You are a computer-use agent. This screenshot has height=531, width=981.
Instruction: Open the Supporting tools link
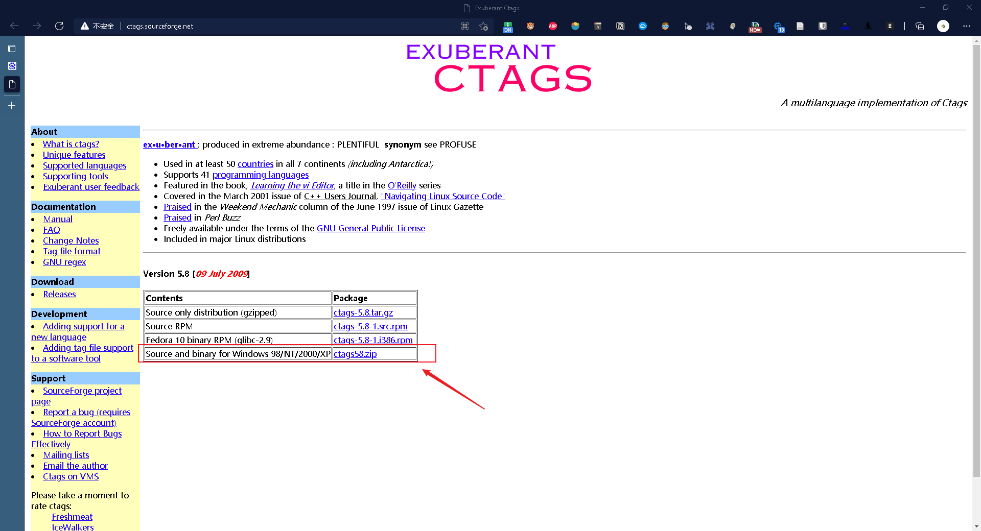click(75, 176)
